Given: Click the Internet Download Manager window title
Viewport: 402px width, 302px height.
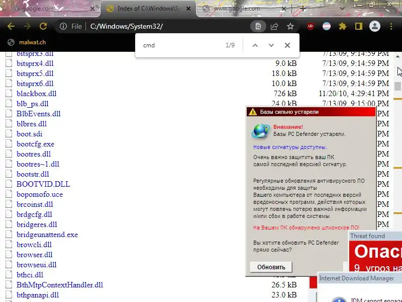Looking at the screenshot, I should coord(357,278).
